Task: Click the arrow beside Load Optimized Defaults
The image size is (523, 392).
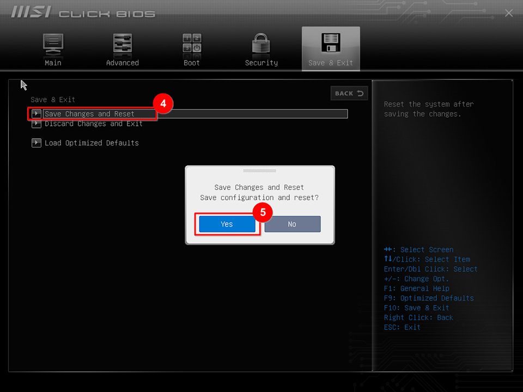Action: (37, 143)
